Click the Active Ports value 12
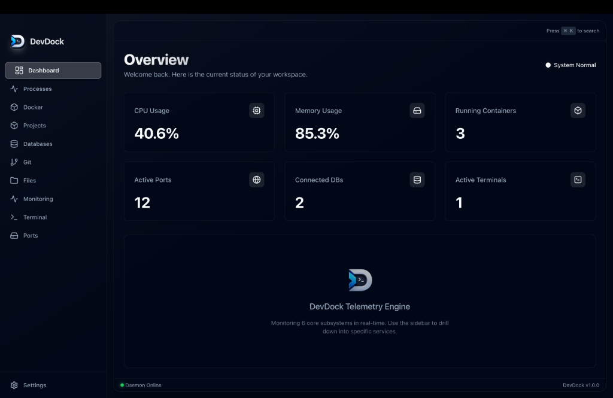The image size is (613, 398). pos(142,203)
